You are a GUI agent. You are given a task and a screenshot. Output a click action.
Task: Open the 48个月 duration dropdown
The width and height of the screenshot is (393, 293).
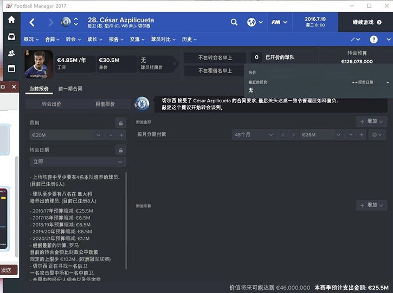click(x=254, y=135)
